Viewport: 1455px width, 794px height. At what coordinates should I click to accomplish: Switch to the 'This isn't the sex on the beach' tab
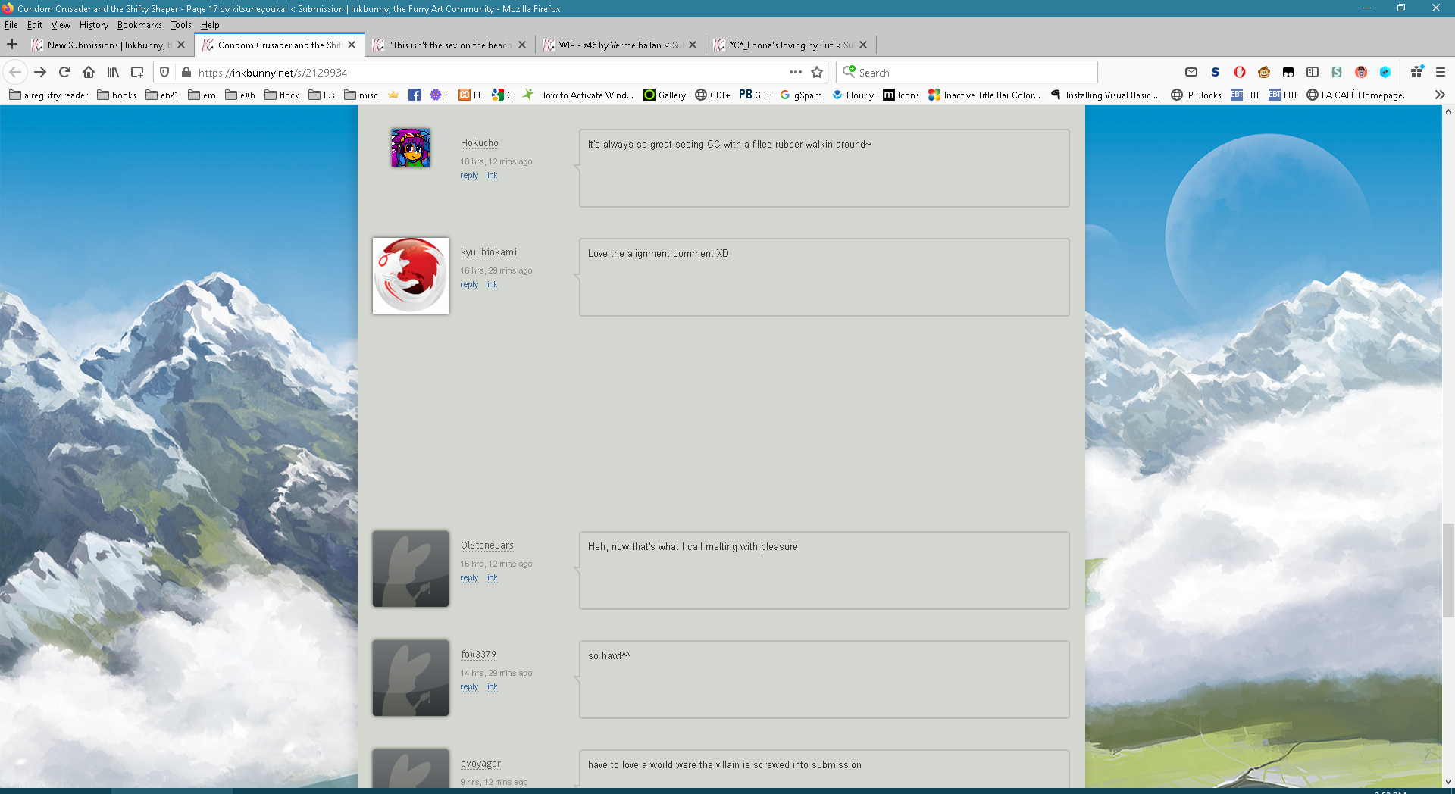click(450, 45)
